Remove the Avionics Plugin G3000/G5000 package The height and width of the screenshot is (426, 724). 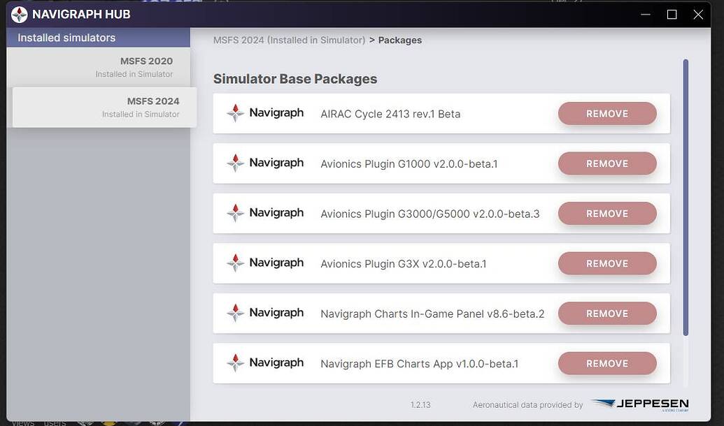coord(606,213)
